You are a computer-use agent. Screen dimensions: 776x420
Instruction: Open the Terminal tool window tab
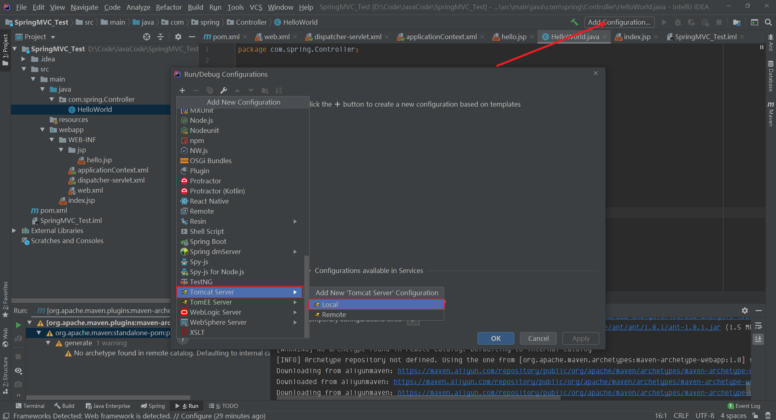click(x=30, y=406)
